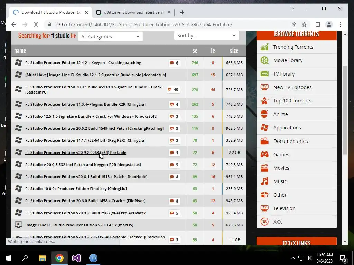This screenshot has width=354, height=265.
Task: Open FL Studio v20.9.2 Build 2963 Pre-Activated link
Action: tap(86, 213)
